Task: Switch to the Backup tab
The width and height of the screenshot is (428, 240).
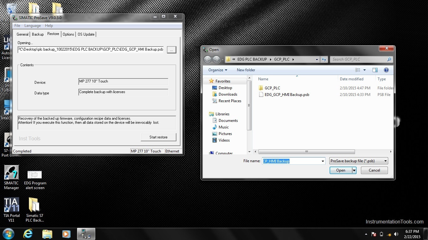Action: pos(38,34)
